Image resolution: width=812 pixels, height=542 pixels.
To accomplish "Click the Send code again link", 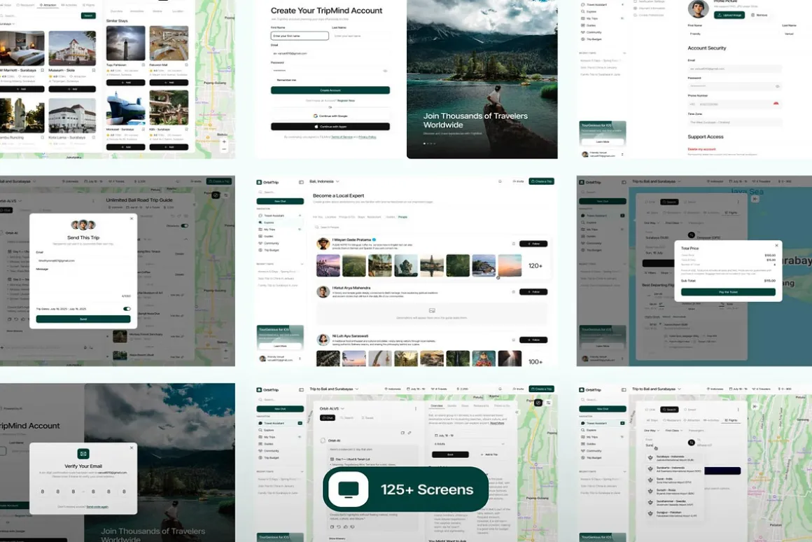I will coord(97,507).
